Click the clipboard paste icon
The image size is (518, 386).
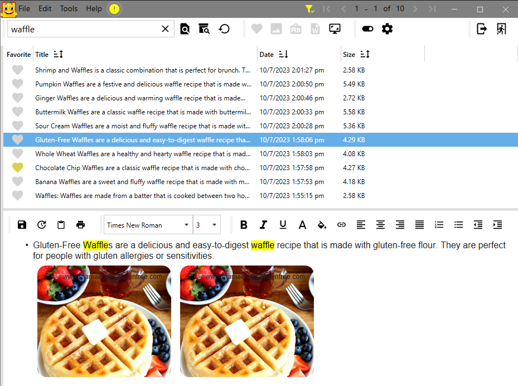pos(61,225)
